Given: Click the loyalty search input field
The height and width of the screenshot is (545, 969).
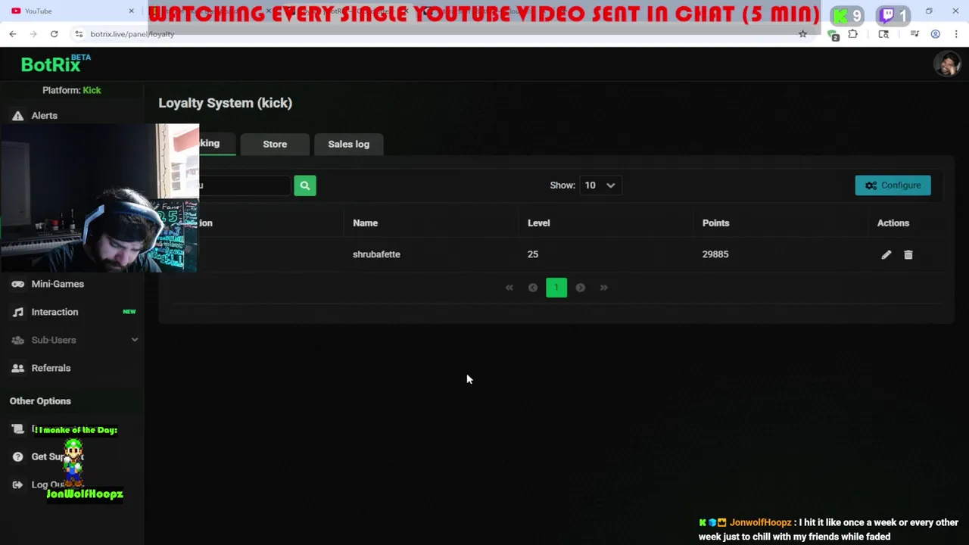Looking at the screenshot, I should (244, 185).
